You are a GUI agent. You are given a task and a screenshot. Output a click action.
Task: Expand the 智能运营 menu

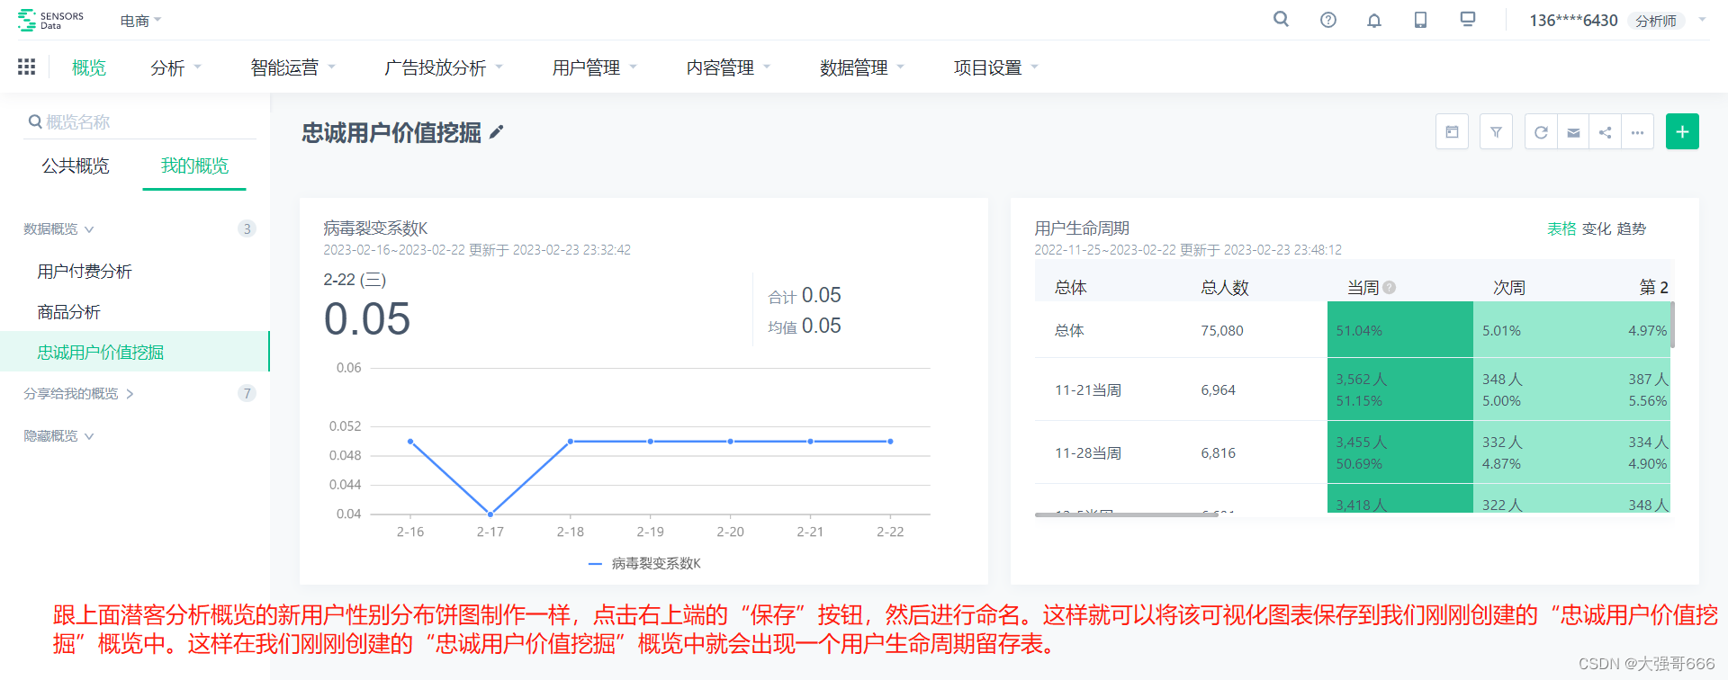[x=292, y=67]
